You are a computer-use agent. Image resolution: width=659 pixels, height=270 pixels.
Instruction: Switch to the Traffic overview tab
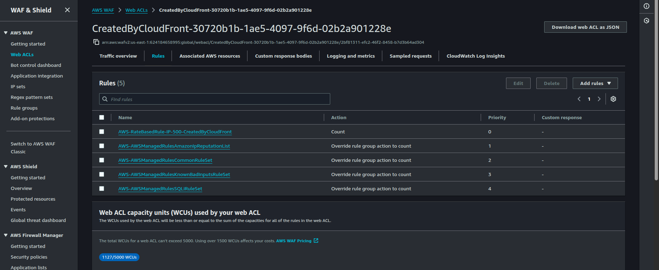pyautogui.click(x=118, y=56)
